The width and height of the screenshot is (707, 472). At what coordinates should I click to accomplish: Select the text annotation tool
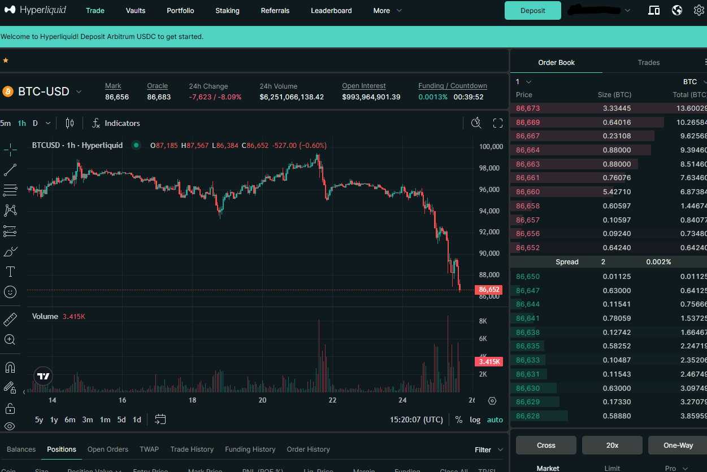coord(10,272)
